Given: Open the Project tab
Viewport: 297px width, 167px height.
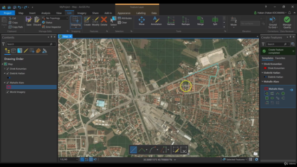Looking at the screenshot, I should [x=7, y=13].
